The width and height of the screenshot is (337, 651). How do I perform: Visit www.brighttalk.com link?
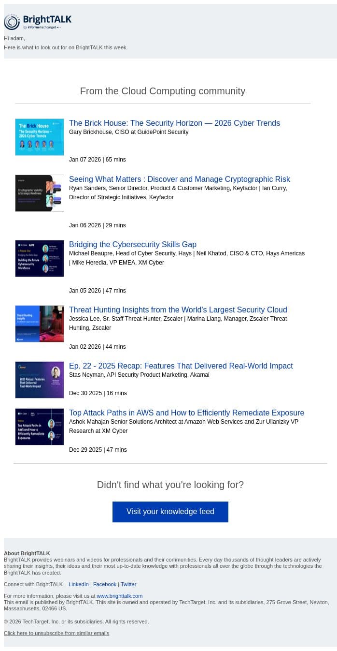coord(120,596)
